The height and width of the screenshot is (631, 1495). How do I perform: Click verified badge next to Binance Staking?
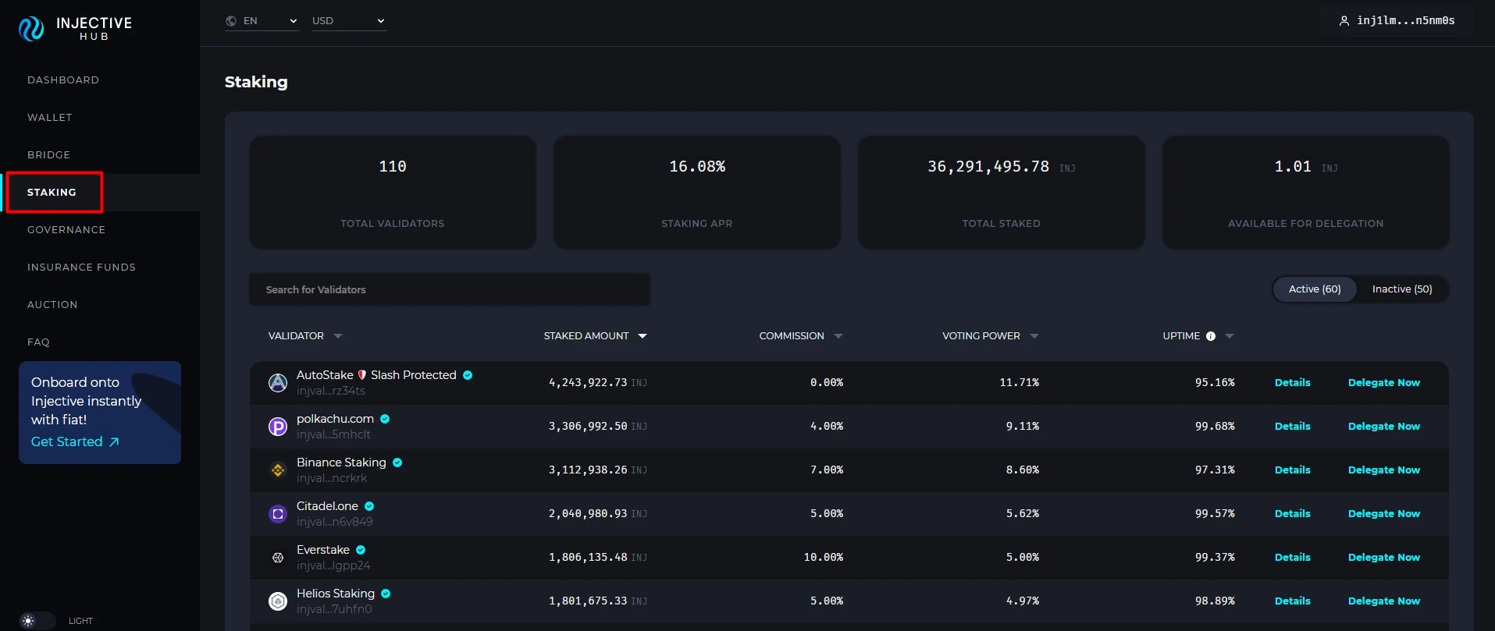(397, 463)
